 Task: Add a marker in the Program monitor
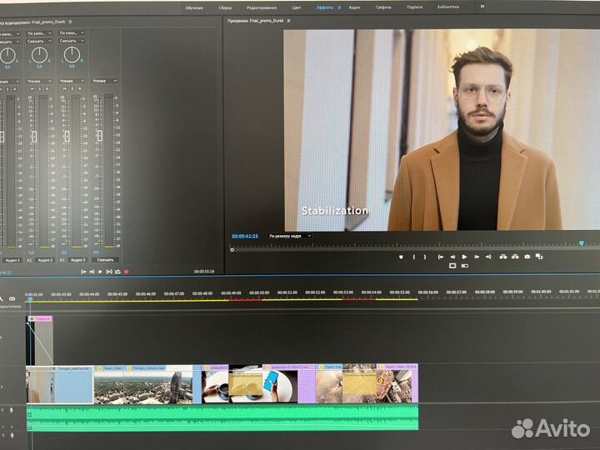click(401, 257)
